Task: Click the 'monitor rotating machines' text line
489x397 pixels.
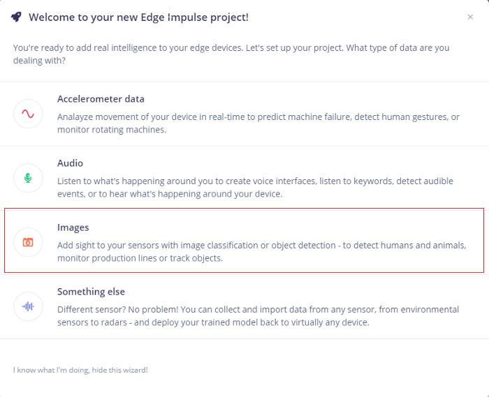Action: click(112, 130)
